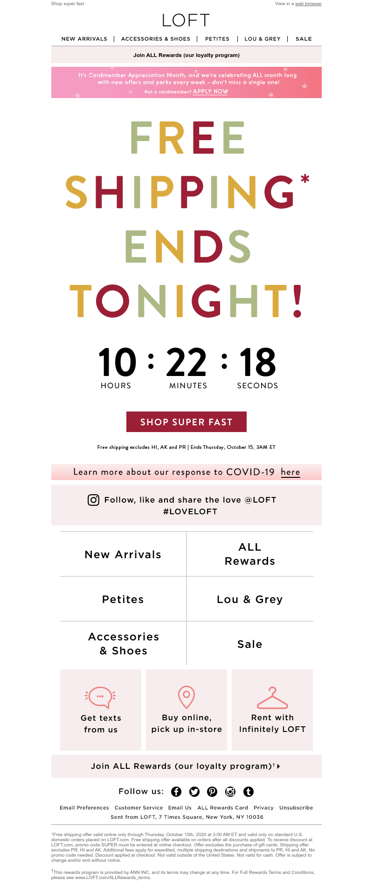This screenshot has width=373, height=894.
Task: Click the LOFT logo header
Action: [x=186, y=20]
